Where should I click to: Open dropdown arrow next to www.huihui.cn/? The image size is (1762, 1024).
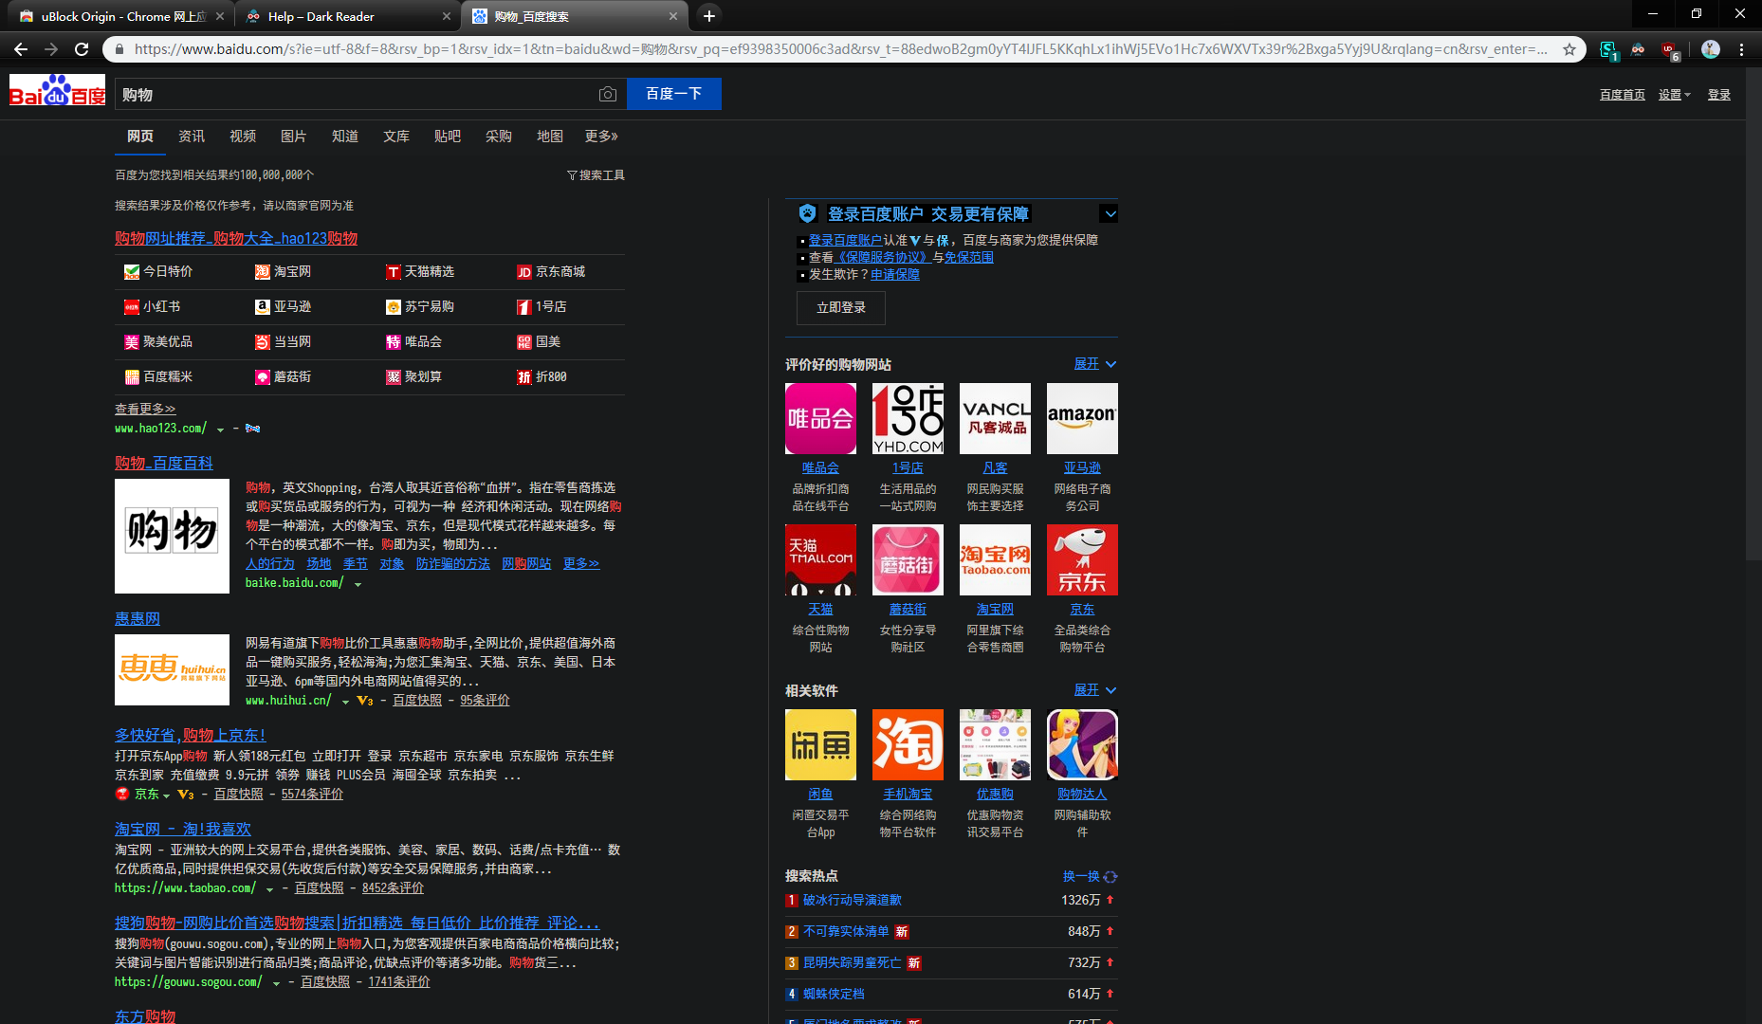click(345, 702)
